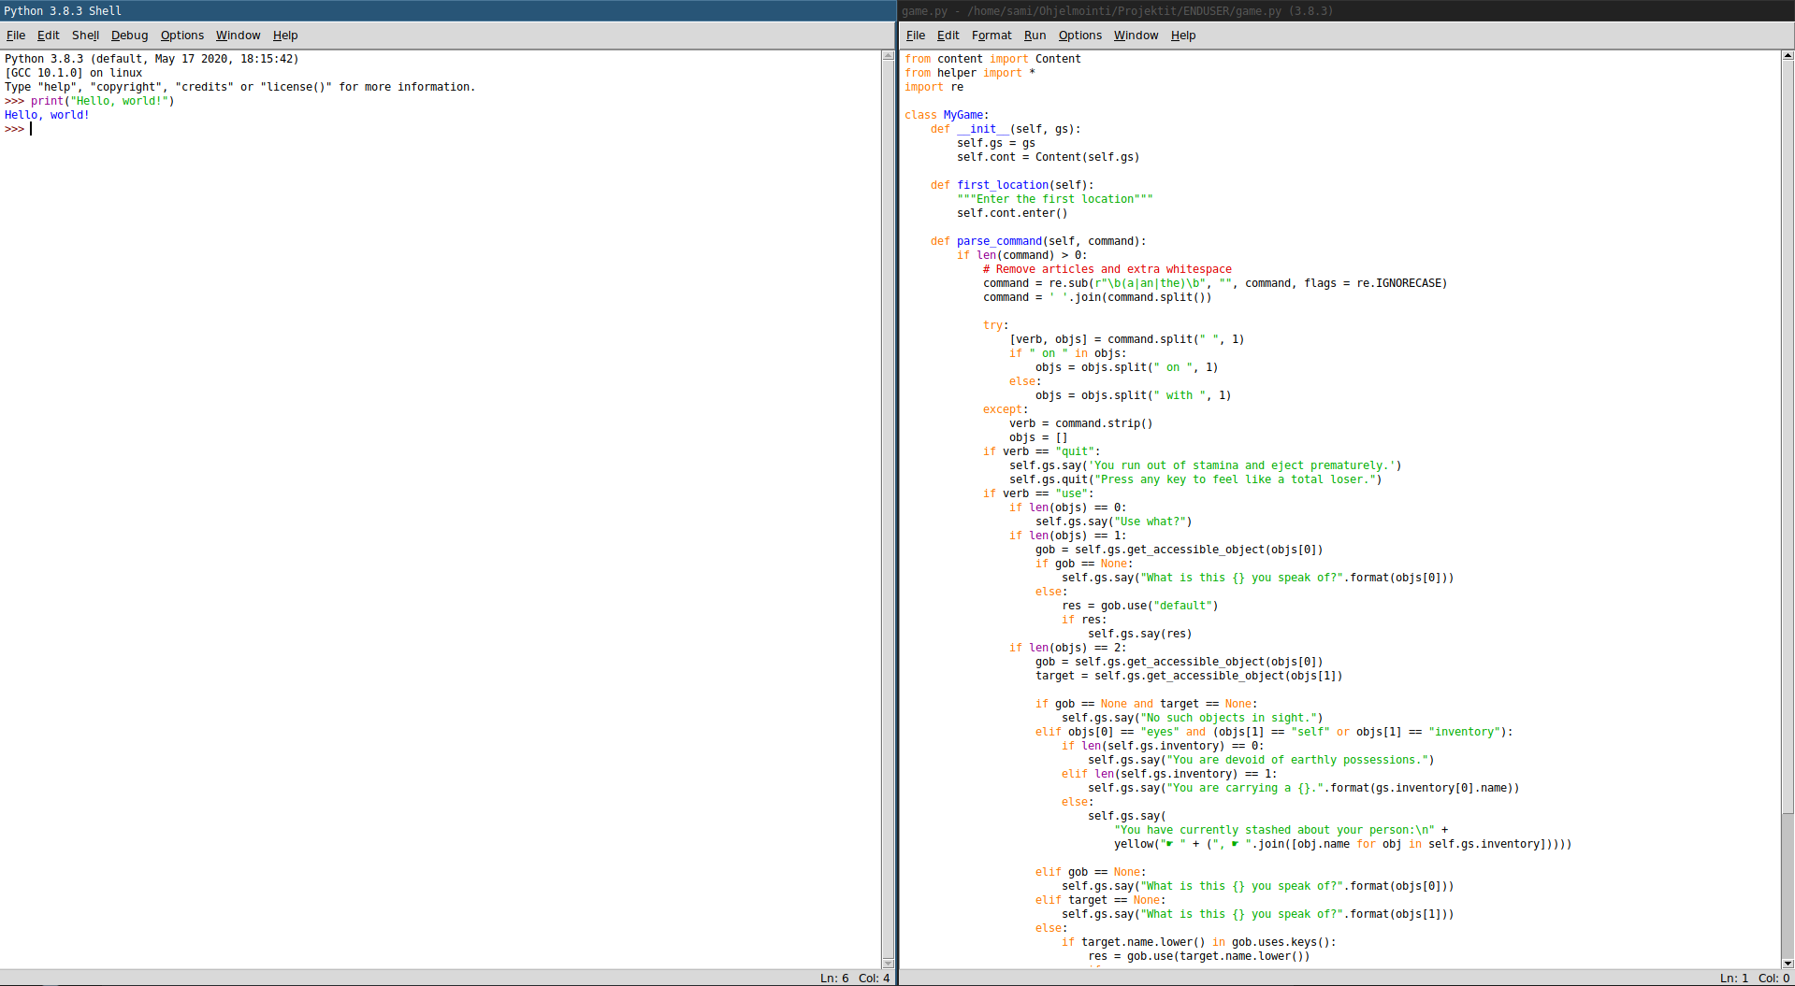Click 'res = gob.use("default")' line
1795x986 pixels.
coord(1140,606)
